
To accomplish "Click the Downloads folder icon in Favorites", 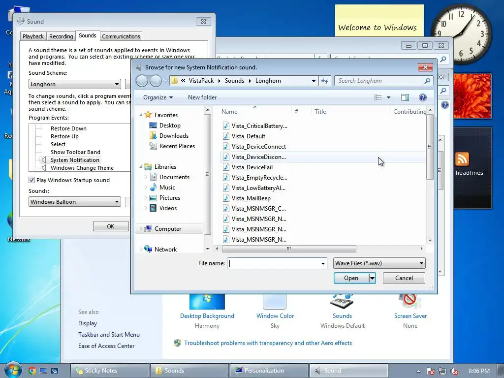I will click(x=153, y=136).
